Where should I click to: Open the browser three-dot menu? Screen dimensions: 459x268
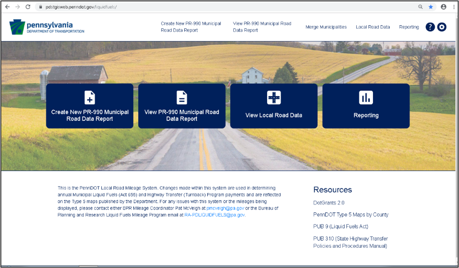click(x=454, y=7)
